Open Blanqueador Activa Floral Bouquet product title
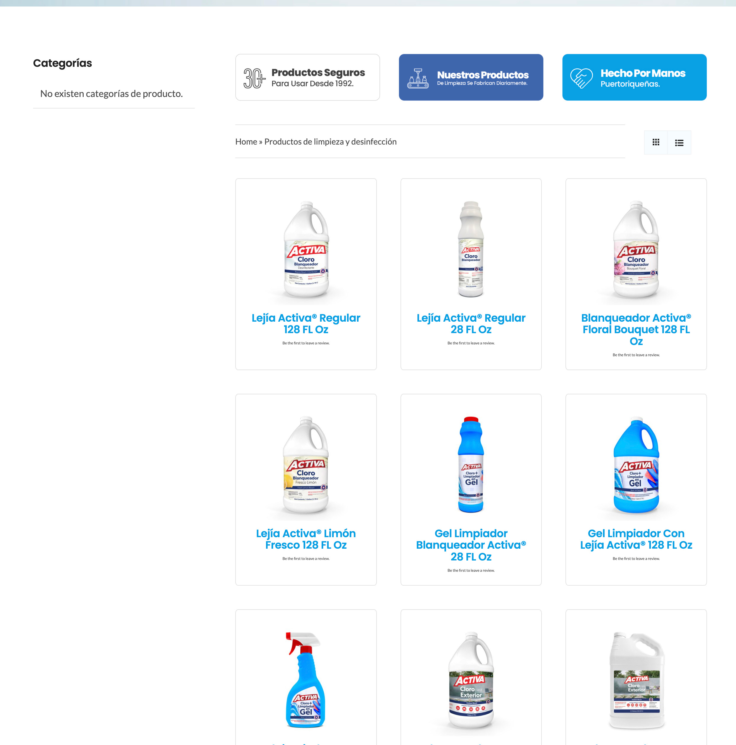 (636, 329)
